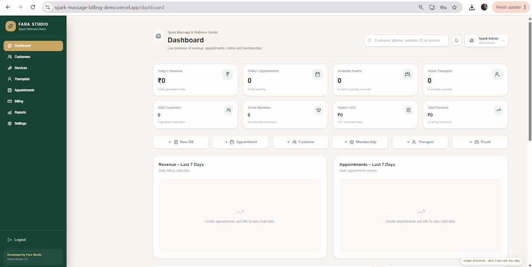Bookmark this page with the star icon
532x267 pixels.
pos(454,7)
